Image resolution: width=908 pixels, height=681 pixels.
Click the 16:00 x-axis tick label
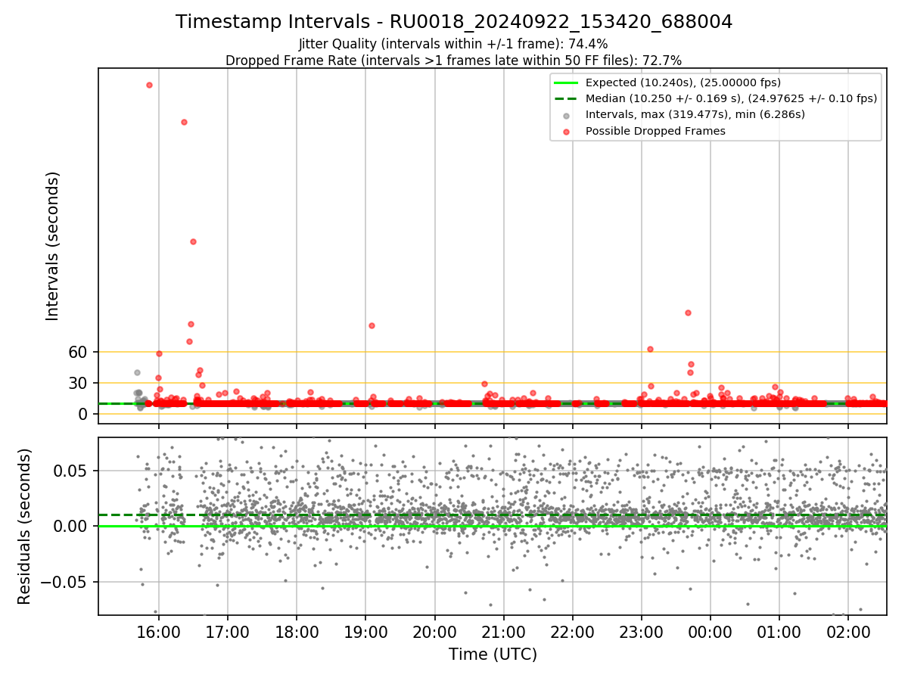[159, 631]
